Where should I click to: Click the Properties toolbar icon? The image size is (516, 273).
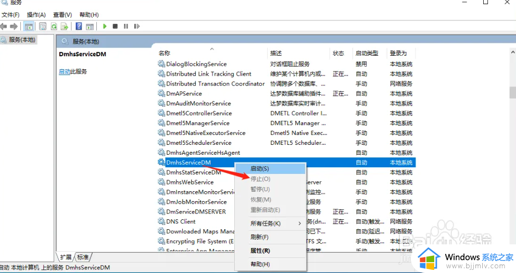click(43, 27)
